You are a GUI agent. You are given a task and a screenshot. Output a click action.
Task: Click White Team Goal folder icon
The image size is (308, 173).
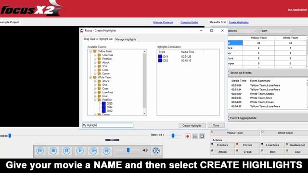point(99,96)
